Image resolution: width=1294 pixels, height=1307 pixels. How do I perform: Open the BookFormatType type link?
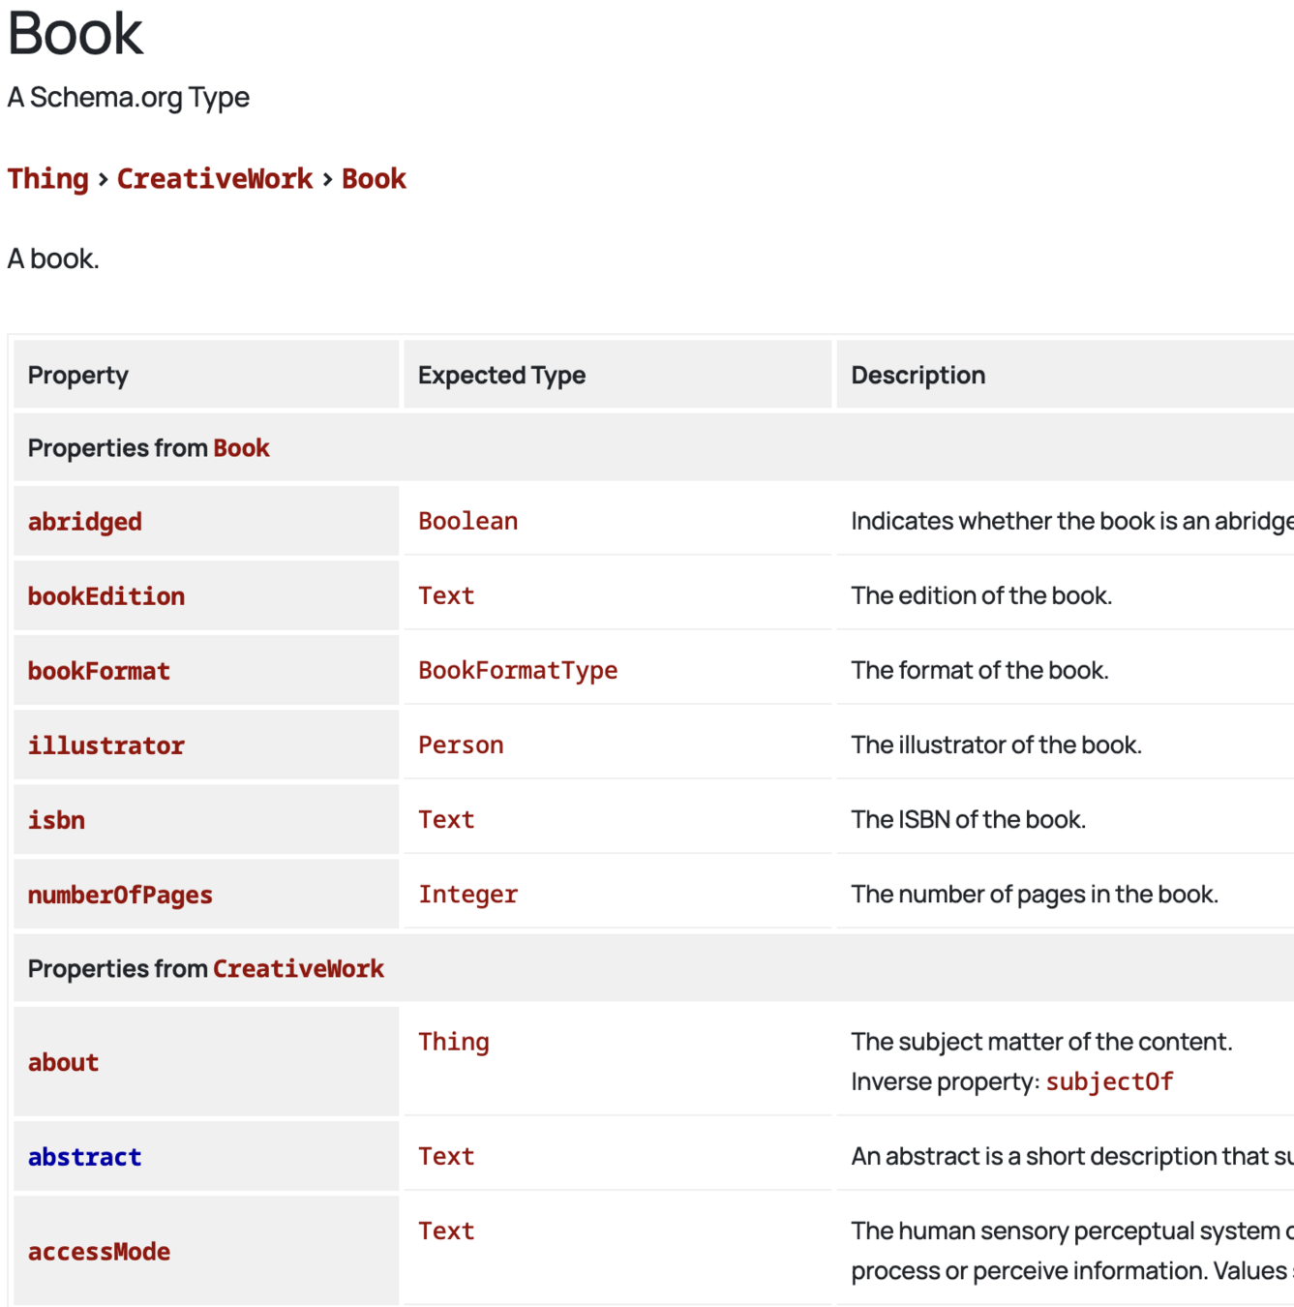coord(518,670)
